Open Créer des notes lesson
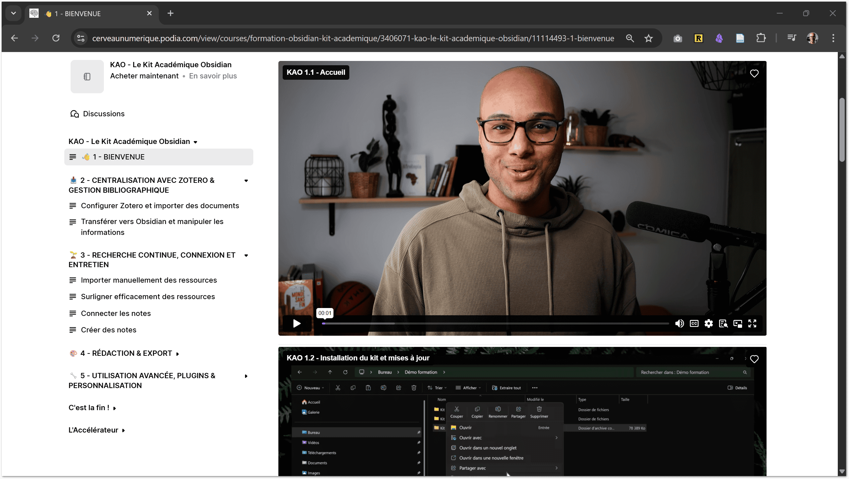 pos(109,330)
